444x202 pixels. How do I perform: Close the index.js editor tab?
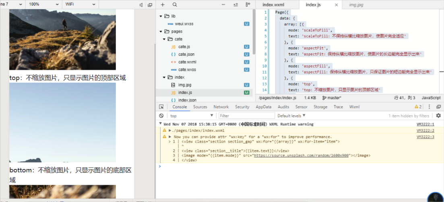tap(337, 5)
